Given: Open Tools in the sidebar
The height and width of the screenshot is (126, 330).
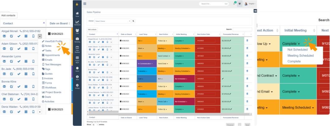Looking at the screenshot, I should [77, 78].
